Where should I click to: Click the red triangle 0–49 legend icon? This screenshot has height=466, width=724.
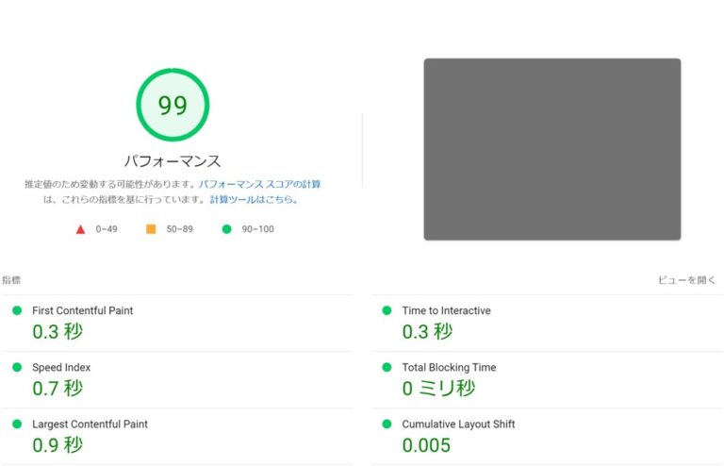coord(80,229)
